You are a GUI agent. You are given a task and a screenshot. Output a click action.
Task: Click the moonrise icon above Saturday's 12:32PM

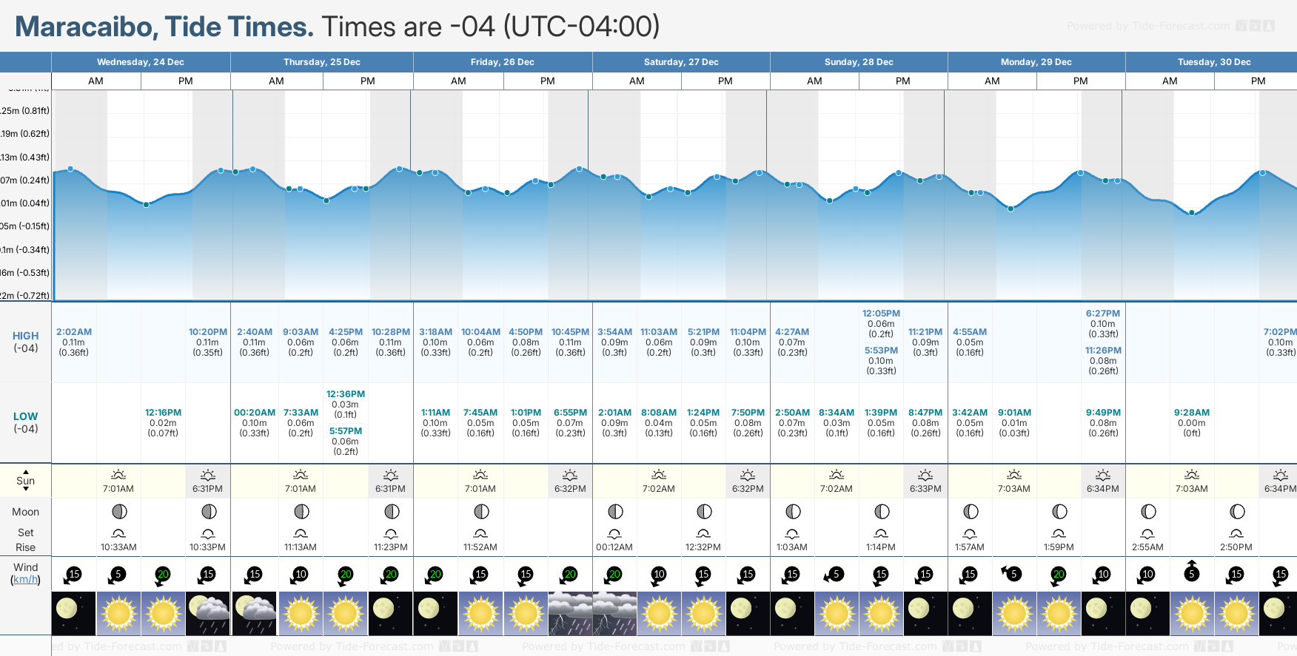click(x=703, y=533)
